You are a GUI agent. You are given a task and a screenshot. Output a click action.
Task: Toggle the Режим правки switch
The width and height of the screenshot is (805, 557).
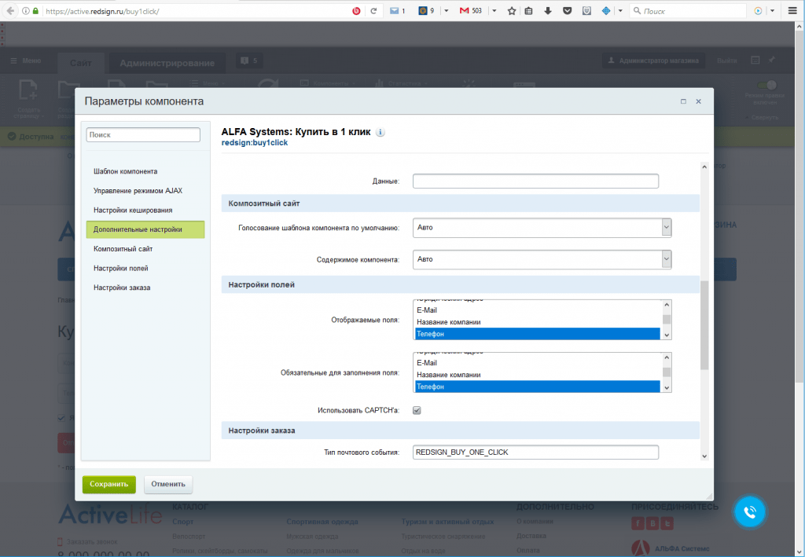[x=766, y=85]
